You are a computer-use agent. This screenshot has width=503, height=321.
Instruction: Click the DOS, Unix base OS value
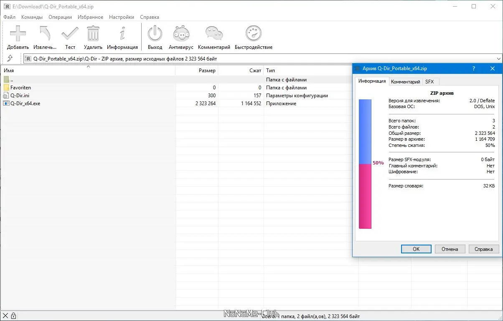tap(485, 107)
